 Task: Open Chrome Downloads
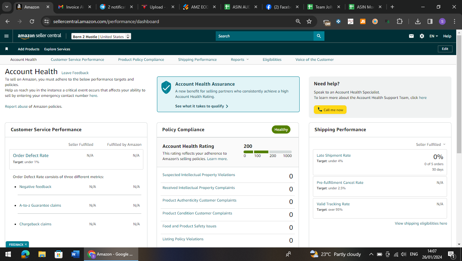point(418,21)
